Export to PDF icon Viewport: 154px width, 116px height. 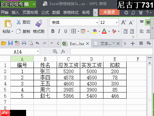[17, 43]
